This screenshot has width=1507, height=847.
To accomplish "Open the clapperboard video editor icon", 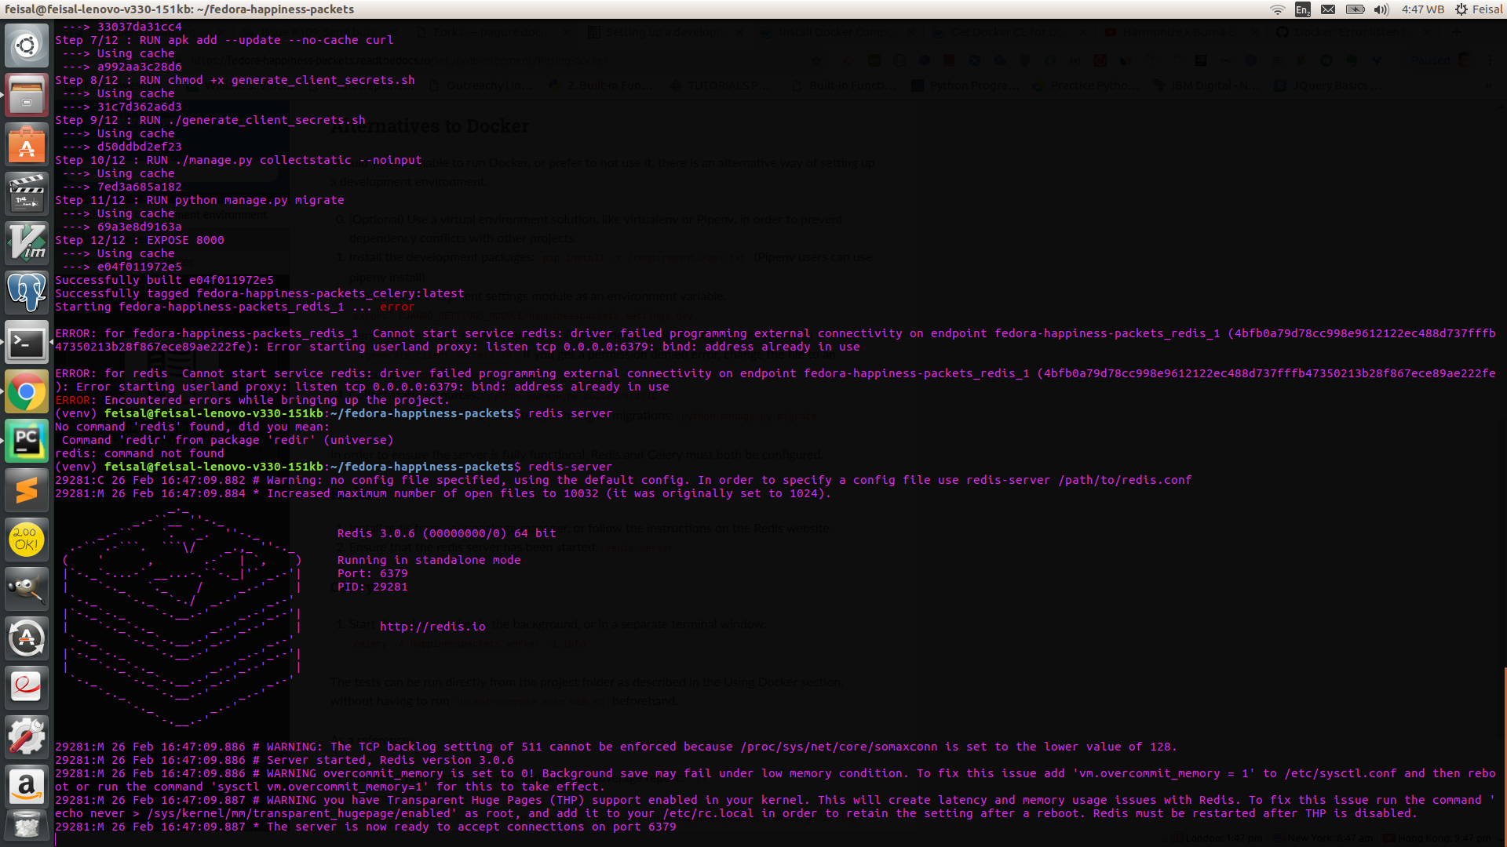I will (x=27, y=194).
